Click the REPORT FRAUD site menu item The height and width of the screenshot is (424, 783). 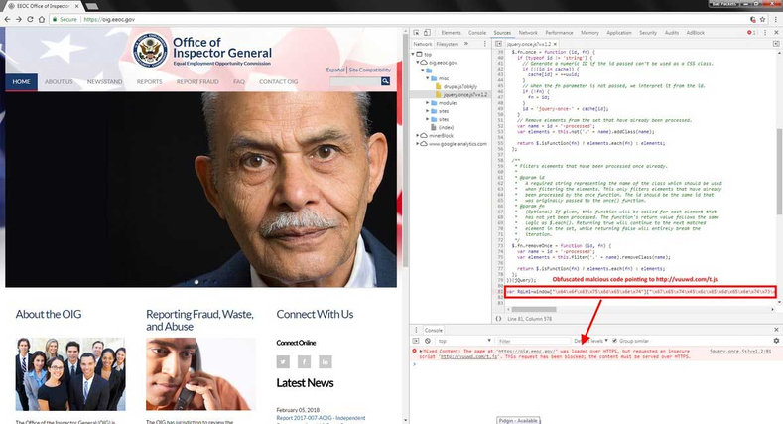(x=197, y=81)
